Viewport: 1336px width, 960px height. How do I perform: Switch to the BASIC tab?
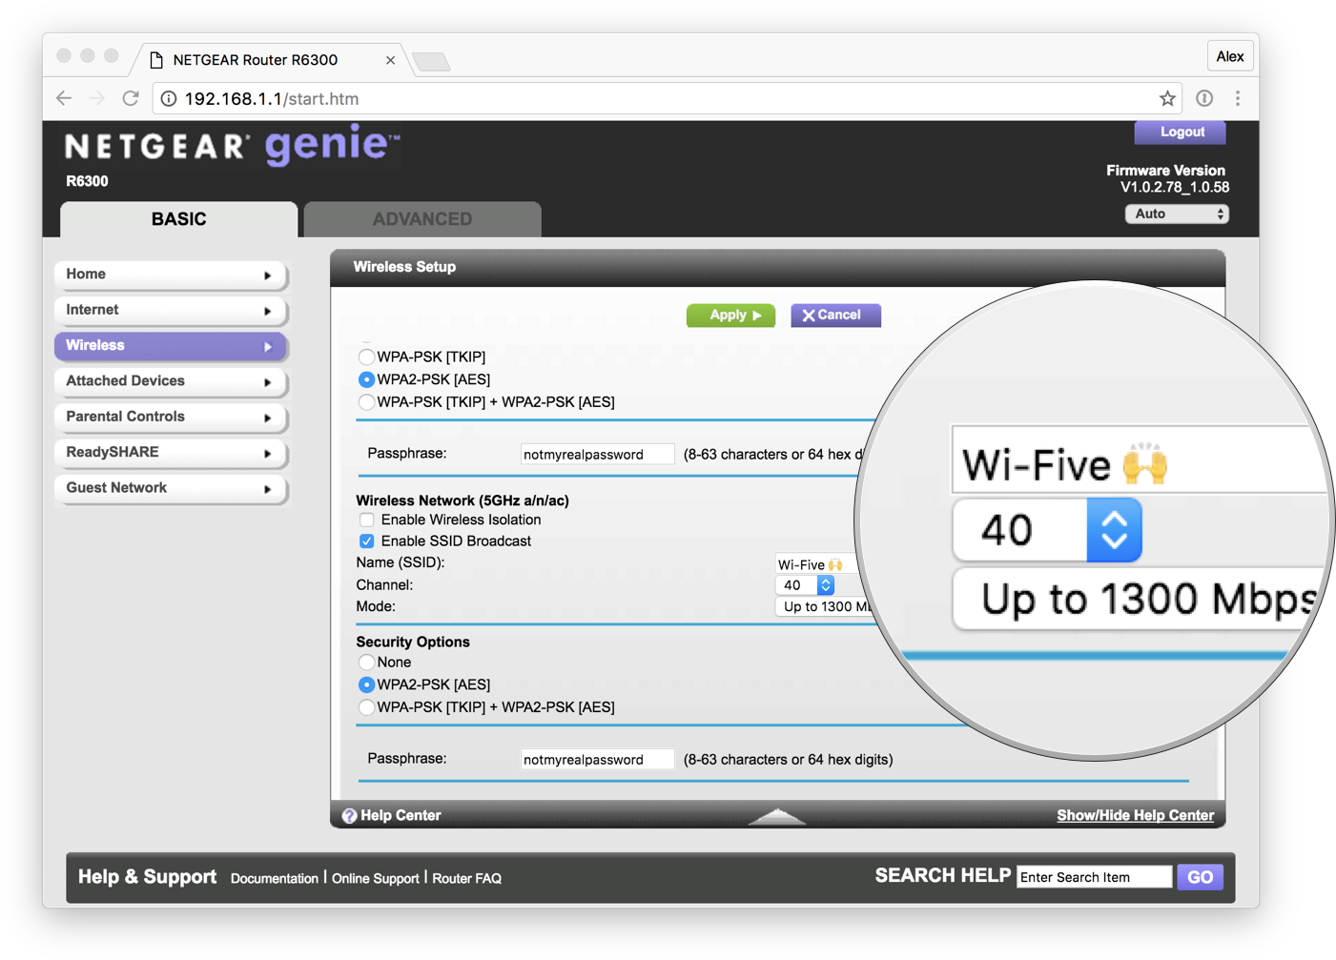tap(178, 219)
